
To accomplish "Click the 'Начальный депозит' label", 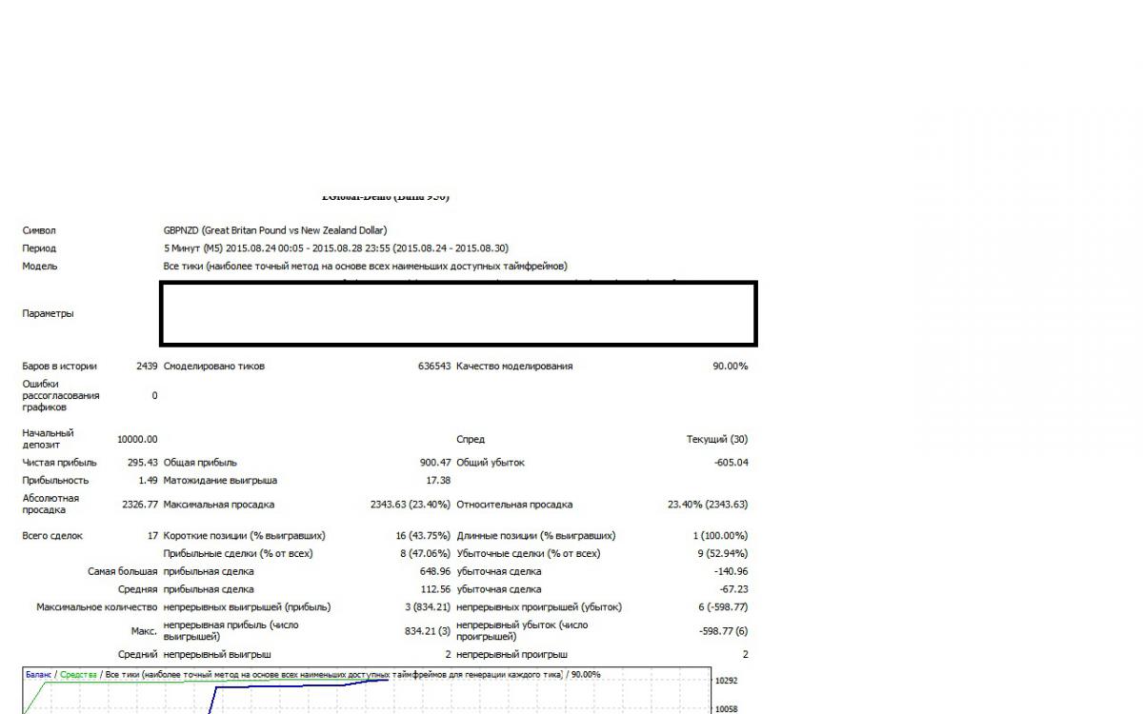I will pos(48,439).
